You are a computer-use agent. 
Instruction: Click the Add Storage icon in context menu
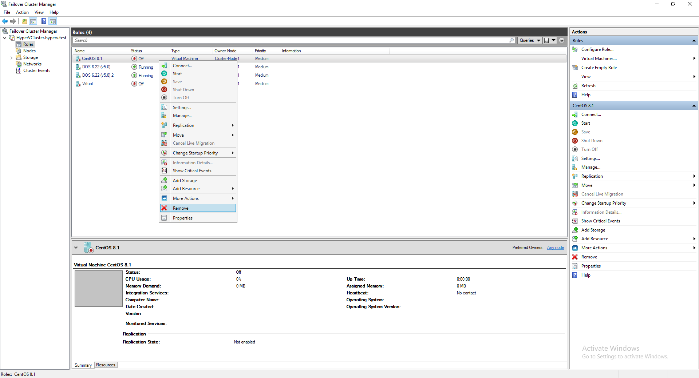click(x=164, y=181)
